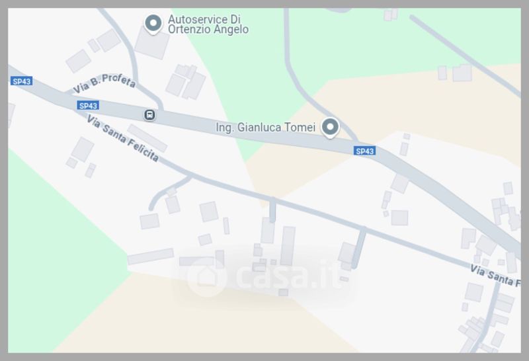Click the Autoservice Di Ortenzio Angelo map pin
The image size is (529, 361).
(153, 24)
